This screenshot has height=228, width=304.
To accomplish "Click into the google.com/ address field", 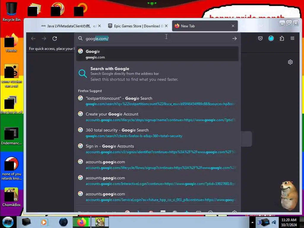I will 157,39.
